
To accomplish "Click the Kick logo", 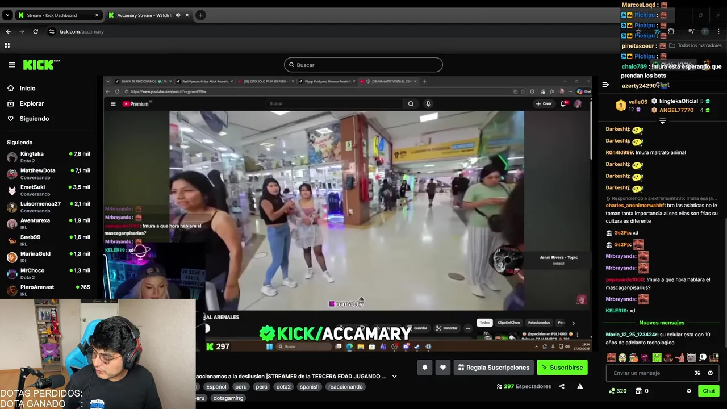I will (x=41, y=65).
